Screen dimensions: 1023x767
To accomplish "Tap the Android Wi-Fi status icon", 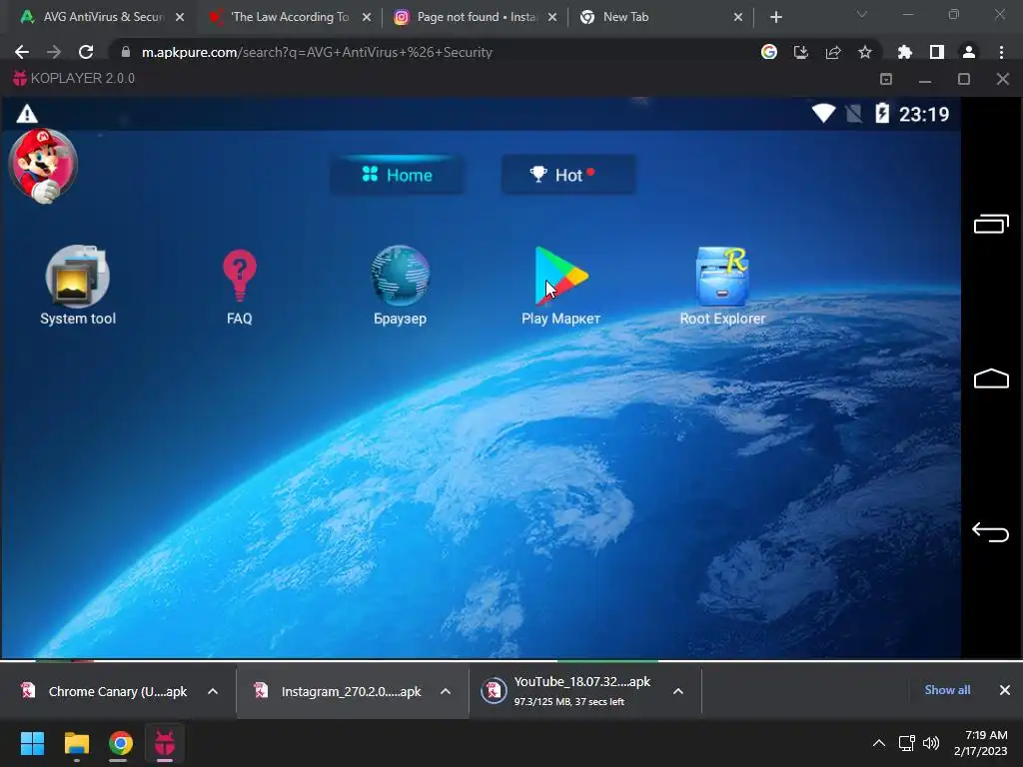I will (823, 114).
